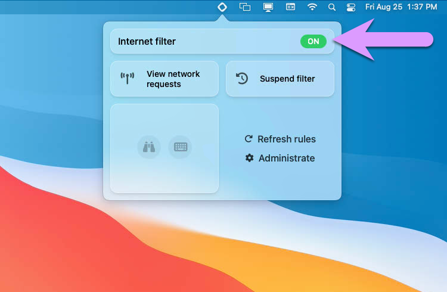Click the binoculars monitoring icon
This screenshot has height=292, width=447.
[149, 147]
